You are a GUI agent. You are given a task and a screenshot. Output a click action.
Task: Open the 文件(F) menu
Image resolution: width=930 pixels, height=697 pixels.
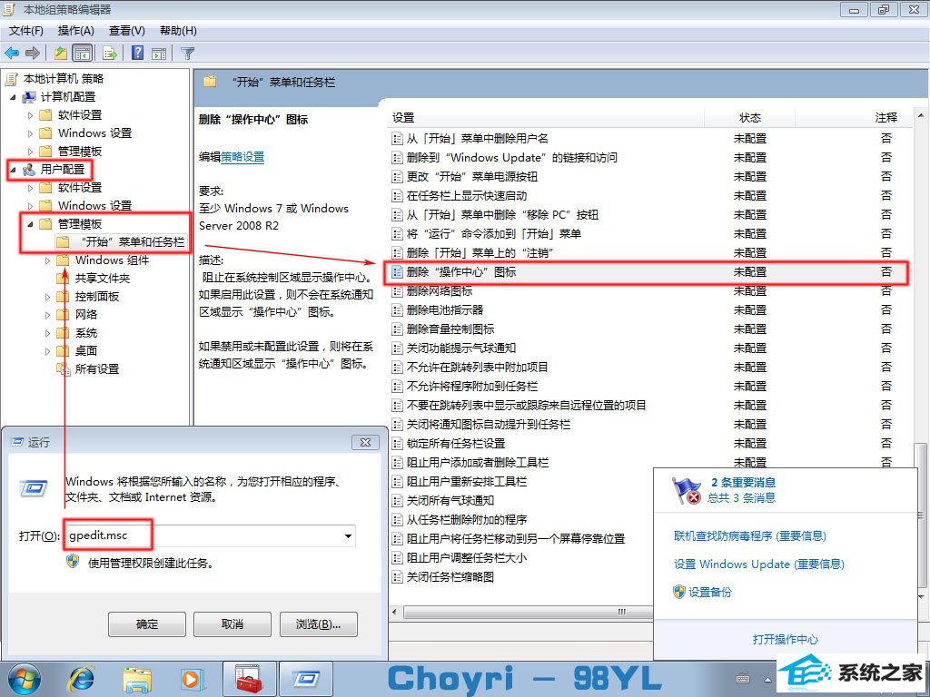26,30
